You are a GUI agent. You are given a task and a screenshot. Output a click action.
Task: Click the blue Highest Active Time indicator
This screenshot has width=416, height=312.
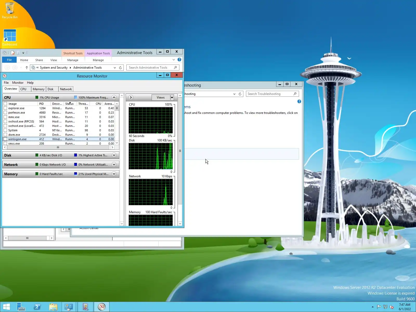pos(75,155)
